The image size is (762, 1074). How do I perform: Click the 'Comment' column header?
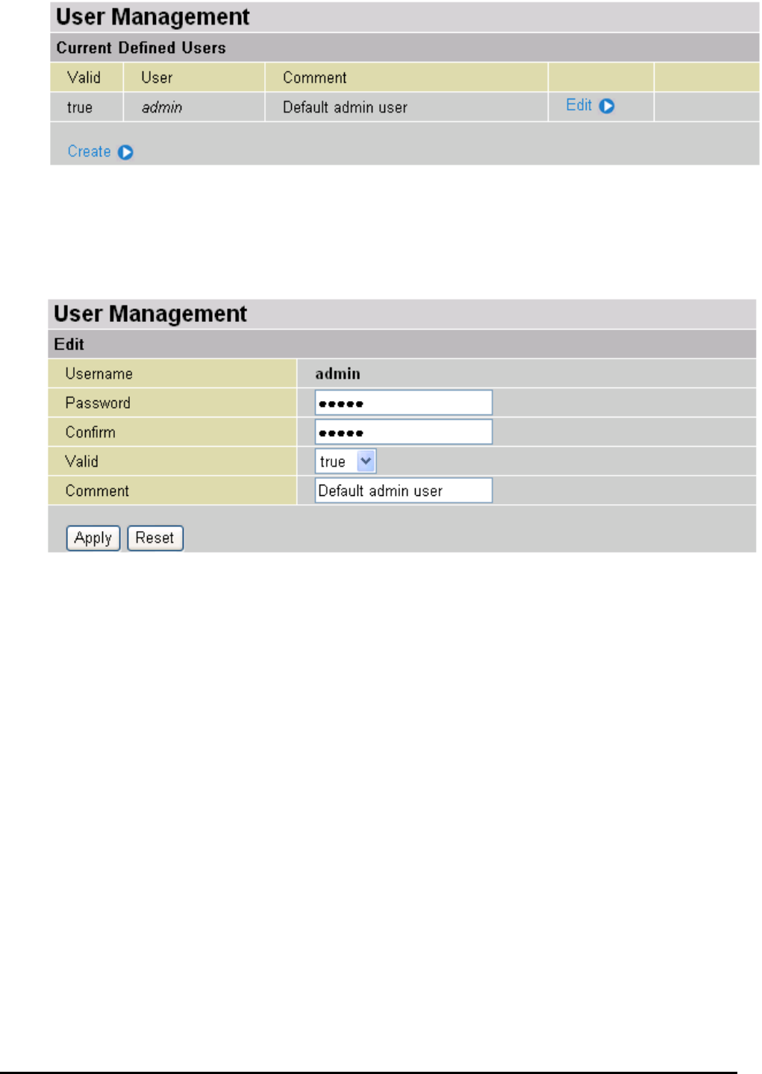315,78
